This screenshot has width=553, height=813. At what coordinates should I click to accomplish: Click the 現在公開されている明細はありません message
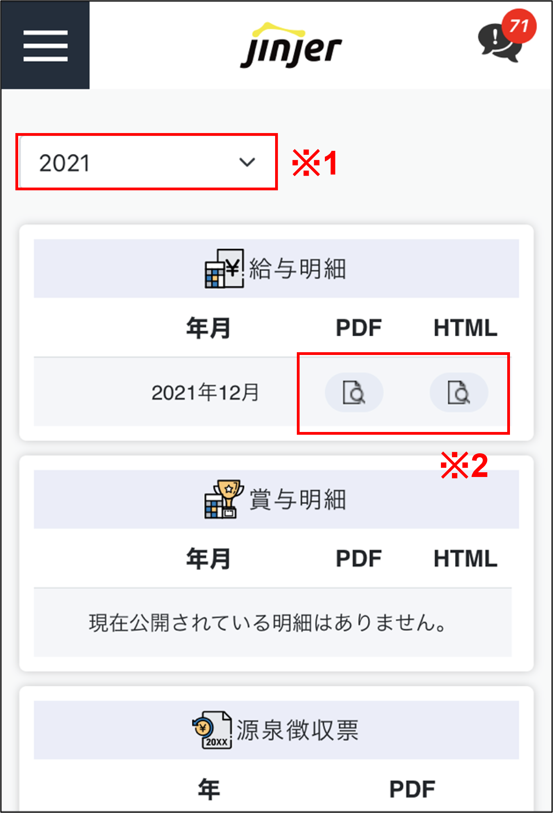(x=268, y=623)
